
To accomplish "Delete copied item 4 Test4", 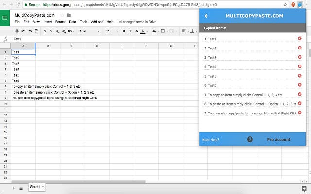I will tap(300, 66).
